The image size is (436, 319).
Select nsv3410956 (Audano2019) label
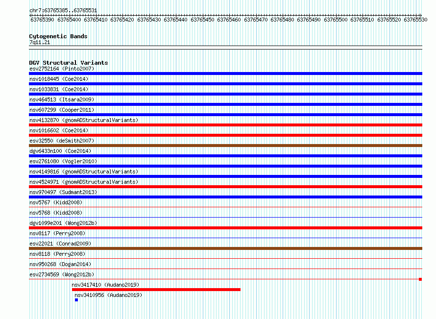point(108,295)
